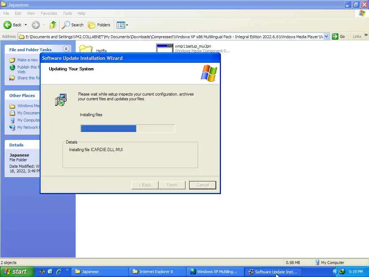369x277 pixels.
Task: Restore down the Japanese Explorer window
Action: coord(356,4)
